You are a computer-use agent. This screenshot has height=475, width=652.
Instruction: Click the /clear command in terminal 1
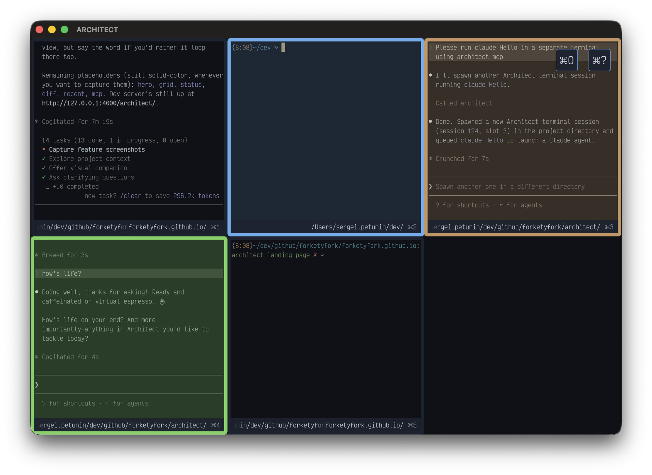point(130,196)
